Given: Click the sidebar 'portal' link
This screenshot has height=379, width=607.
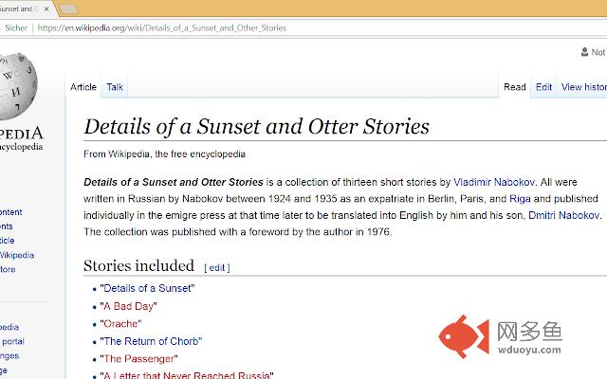Looking at the screenshot, I should point(12,341).
